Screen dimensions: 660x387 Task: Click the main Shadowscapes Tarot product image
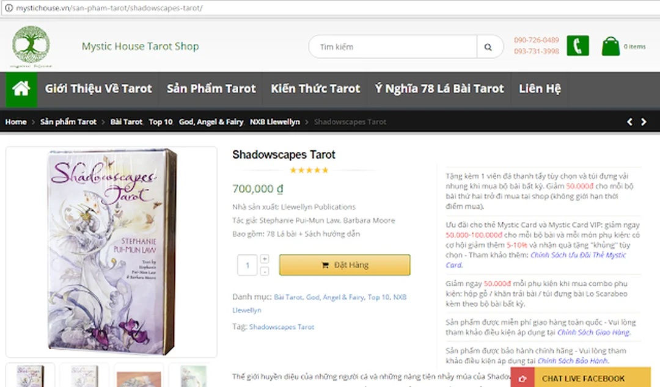pos(112,251)
